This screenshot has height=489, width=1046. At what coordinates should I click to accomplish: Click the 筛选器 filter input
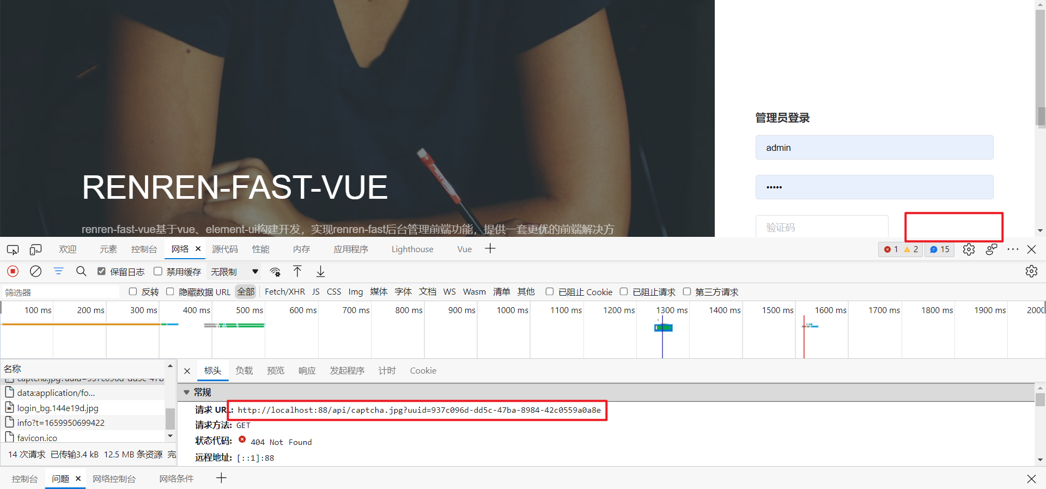click(60, 292)
